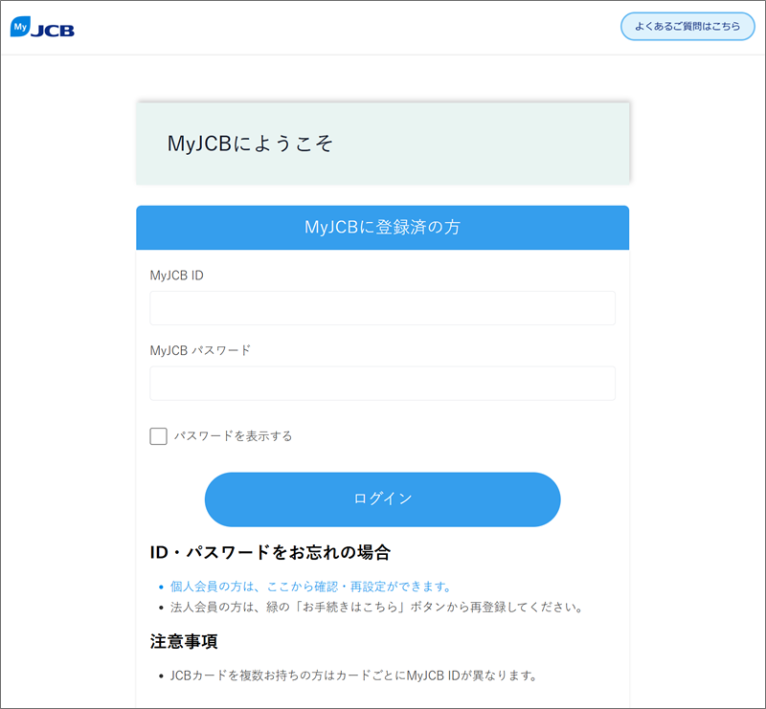Open the 個人会員の方は確認・再設定 link
Viewport: 766px width, 709px height.
[310, 587]
